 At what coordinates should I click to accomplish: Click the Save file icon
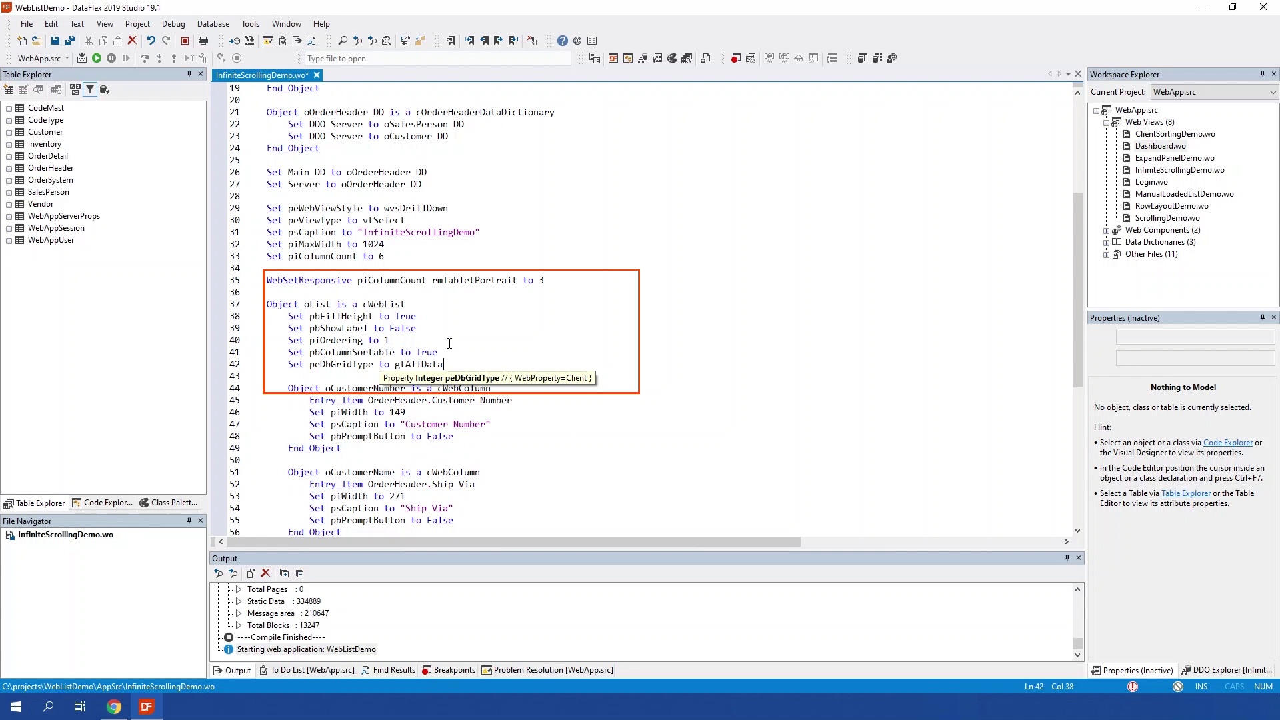[x=55, y=41]
